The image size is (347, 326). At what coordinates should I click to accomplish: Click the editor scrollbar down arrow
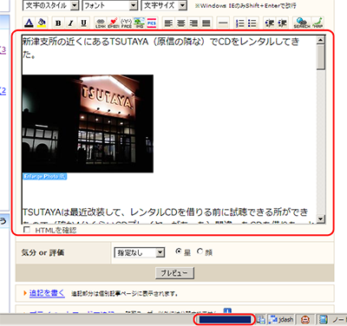(x=321, y=219)
